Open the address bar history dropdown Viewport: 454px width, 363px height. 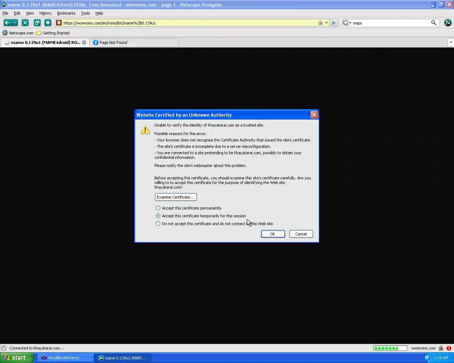(326, 23)
